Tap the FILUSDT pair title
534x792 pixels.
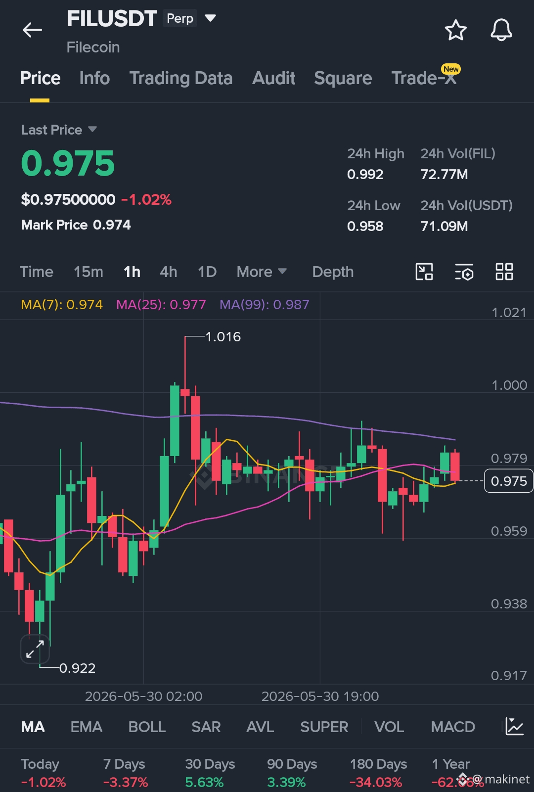(112, 19)
